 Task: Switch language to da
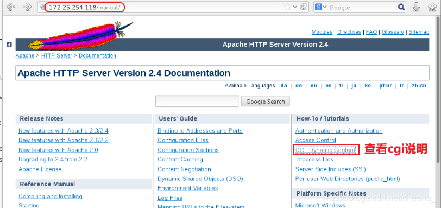(284, 86)
